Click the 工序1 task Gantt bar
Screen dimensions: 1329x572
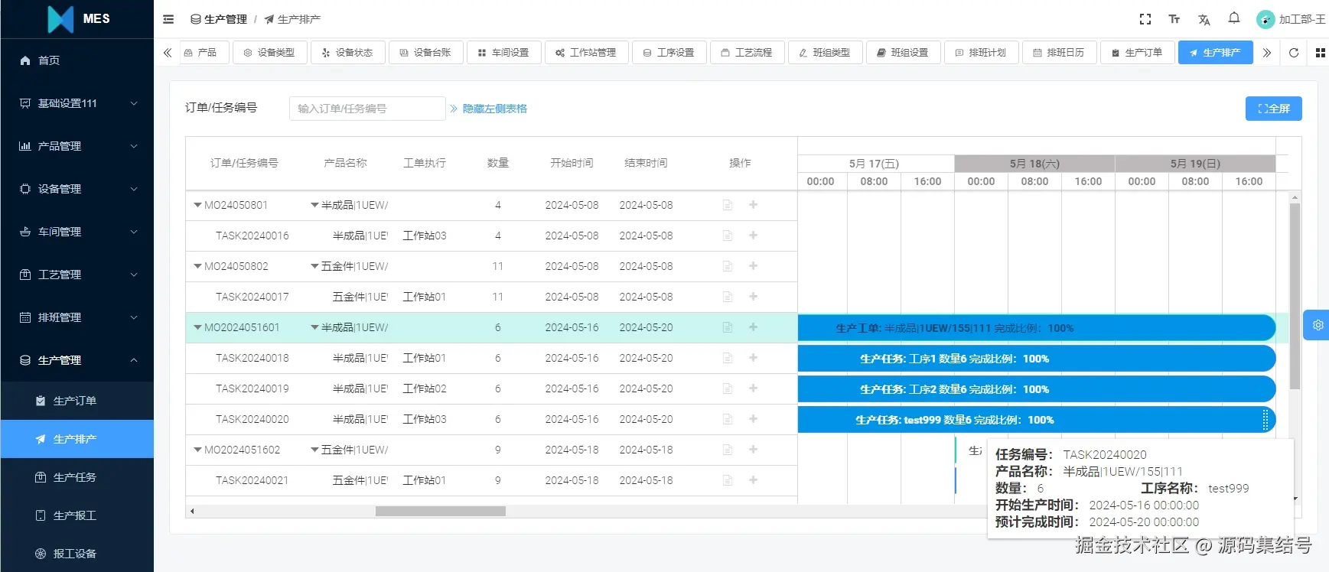(x=1037, y=359)
